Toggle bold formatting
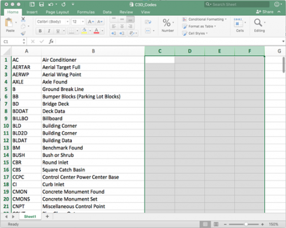Screen dimensions: 286x228 40,31
